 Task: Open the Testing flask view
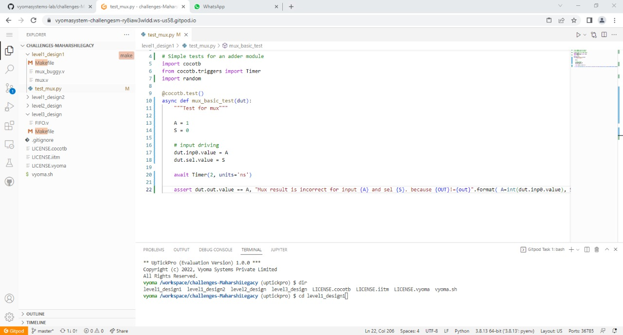9,163
